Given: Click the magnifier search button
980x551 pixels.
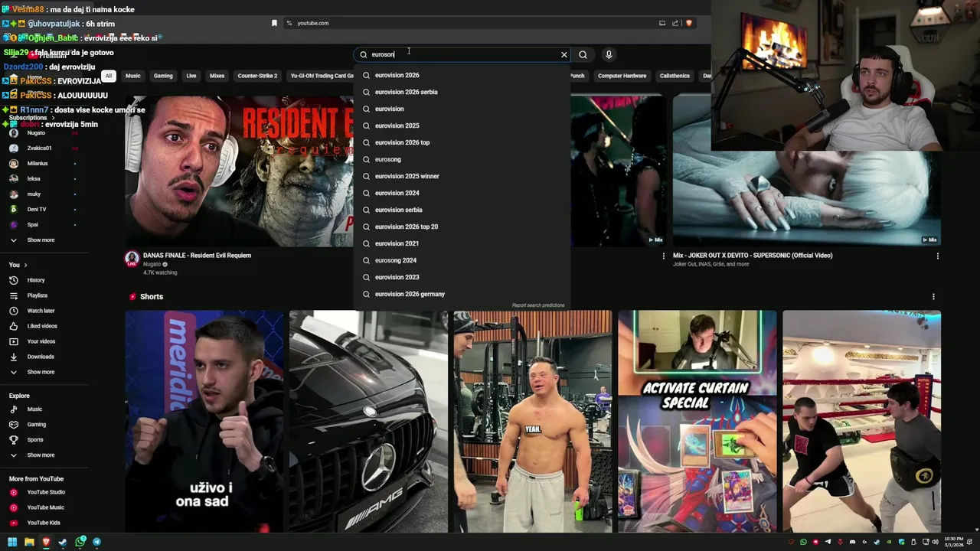Looking at the screenshot, I should click(583, 54).
